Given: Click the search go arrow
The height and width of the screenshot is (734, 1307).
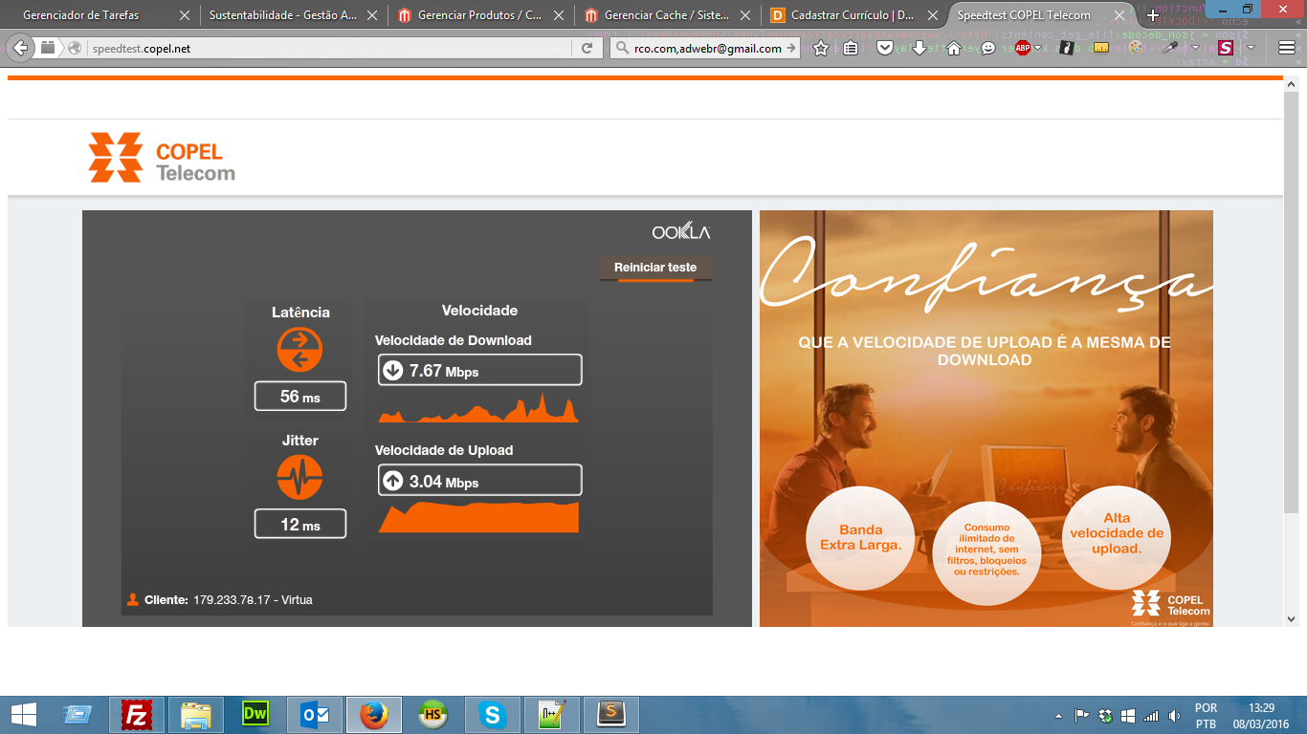Looking at the screenshot, I should (791, 48).
